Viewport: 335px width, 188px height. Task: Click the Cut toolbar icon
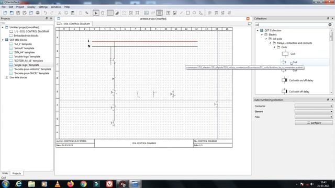(x=60, y=13)
